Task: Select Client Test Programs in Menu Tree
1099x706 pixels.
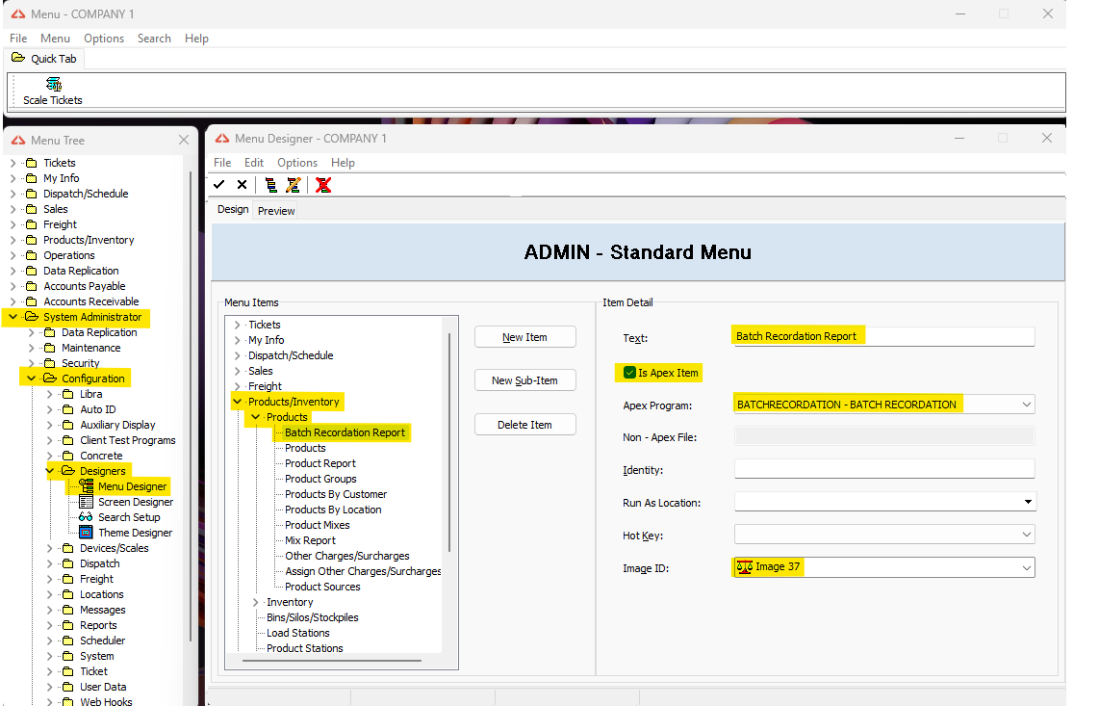Action: tap(128, 440)
